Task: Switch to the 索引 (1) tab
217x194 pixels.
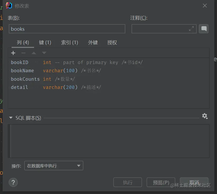Action: click(x=70, y=42)
